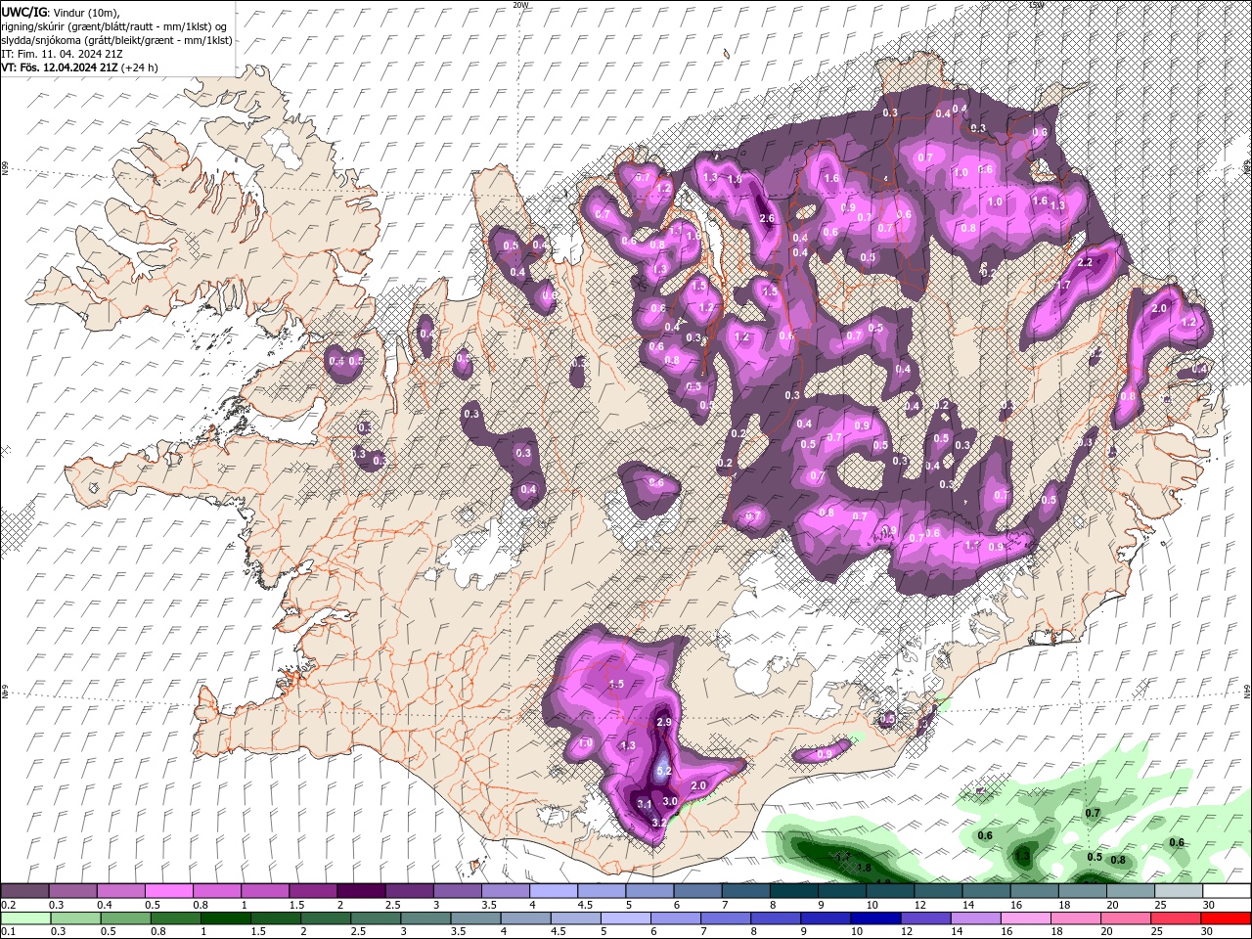Pick the rain legend swatch between 25 and 30

click(1176, 918)
